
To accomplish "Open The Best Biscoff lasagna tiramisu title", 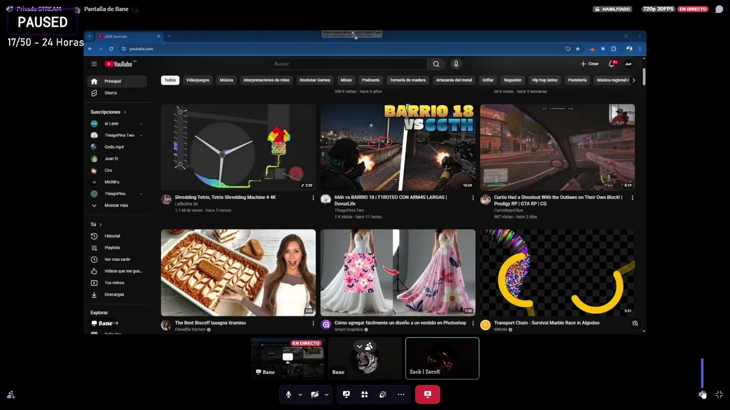I will pyautogui.click(x=210, y=323).
